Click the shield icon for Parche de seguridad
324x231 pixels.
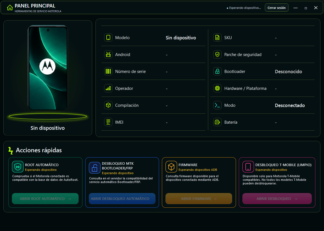(217, 55)
